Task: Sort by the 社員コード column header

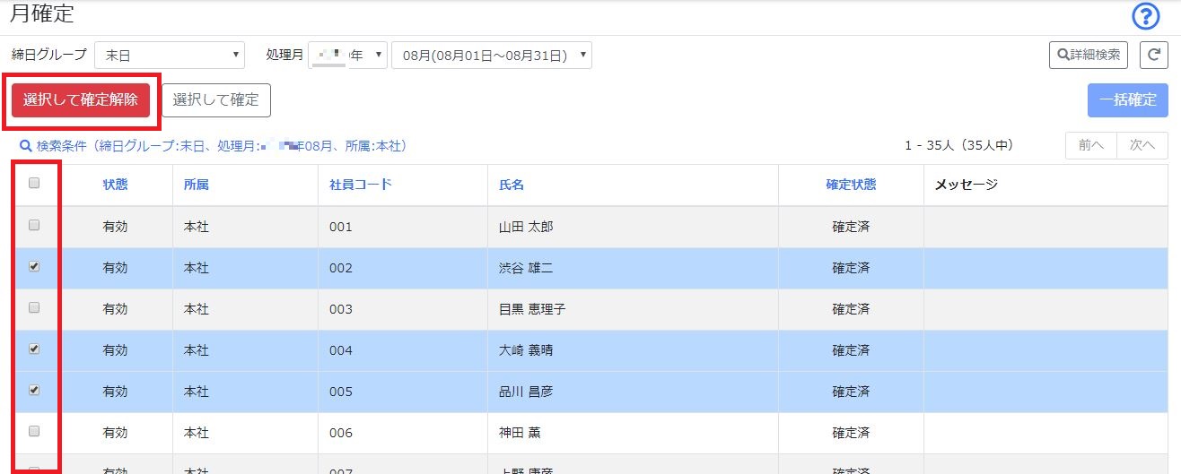Action: tap(360, 185)
